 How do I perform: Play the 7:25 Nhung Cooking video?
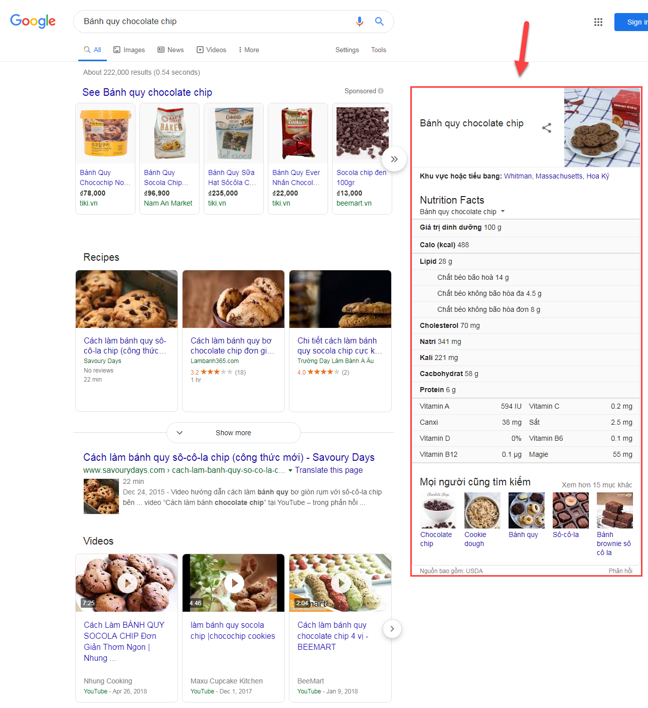(127, 583)
